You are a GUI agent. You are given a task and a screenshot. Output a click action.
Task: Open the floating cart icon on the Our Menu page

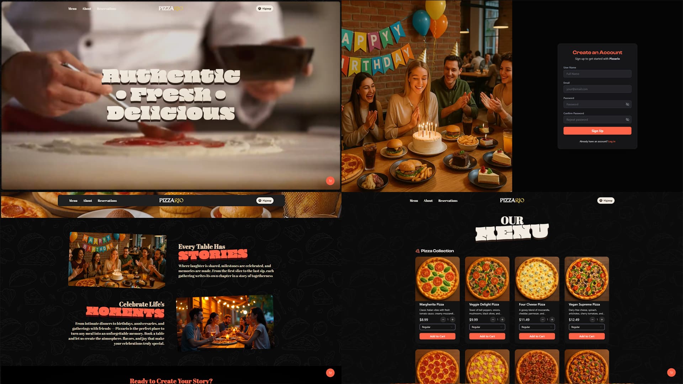[671, 373]
